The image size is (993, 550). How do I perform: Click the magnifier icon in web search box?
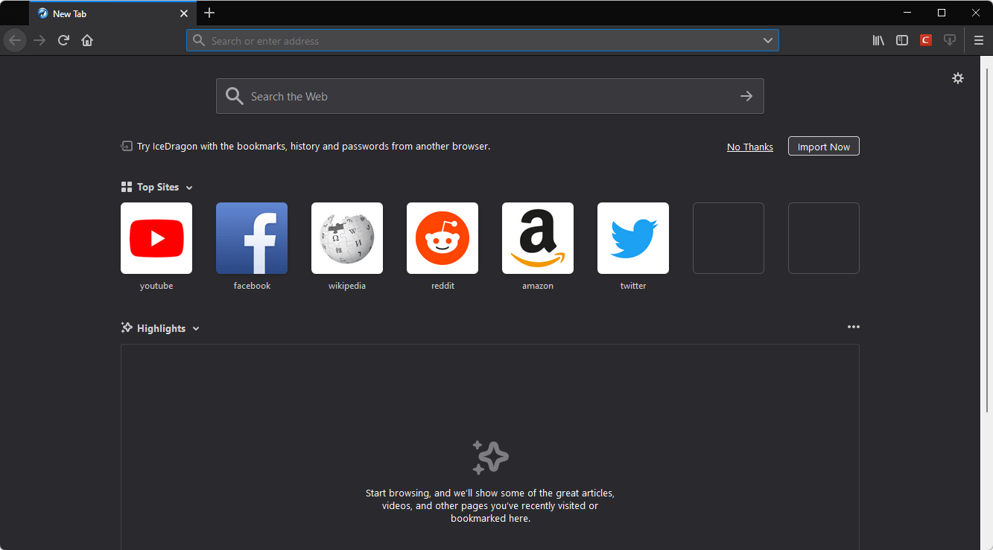pyautogui.click(x=235, y=96)
